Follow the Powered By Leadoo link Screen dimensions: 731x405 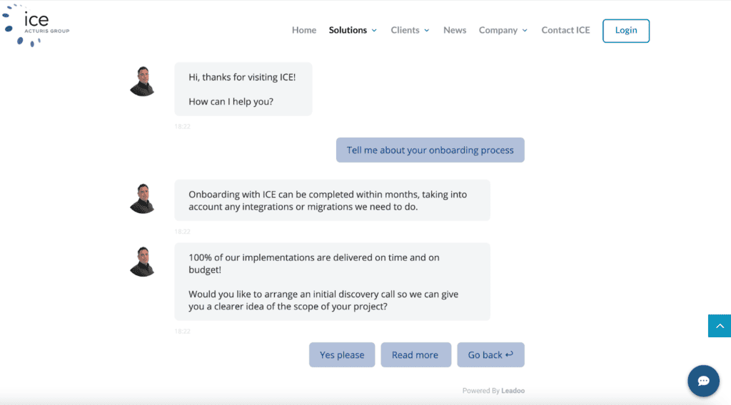493,391
